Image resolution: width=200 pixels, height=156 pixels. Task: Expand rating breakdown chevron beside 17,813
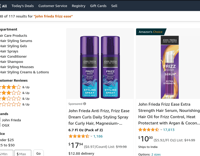tap(161, 130)
